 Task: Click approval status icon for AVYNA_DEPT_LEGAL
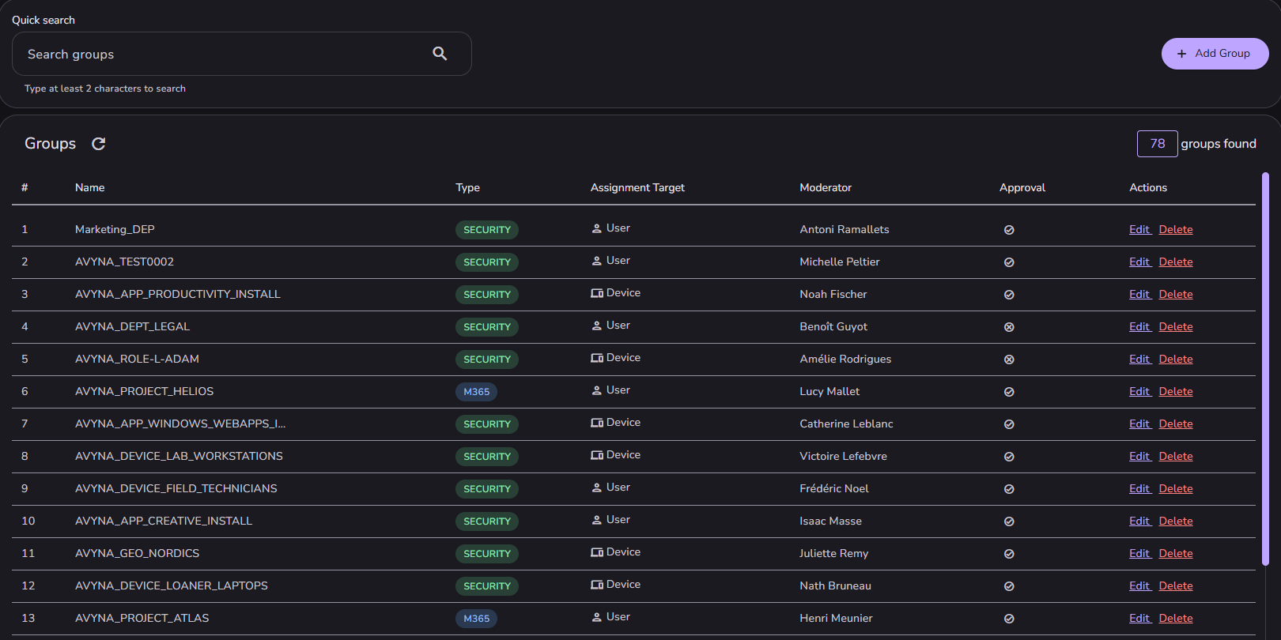click(1009, 327)
